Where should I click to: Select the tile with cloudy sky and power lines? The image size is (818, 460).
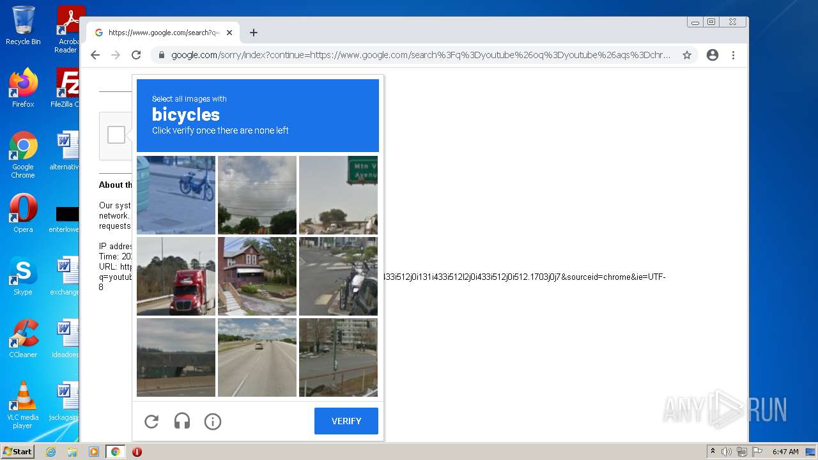point(257,195)
